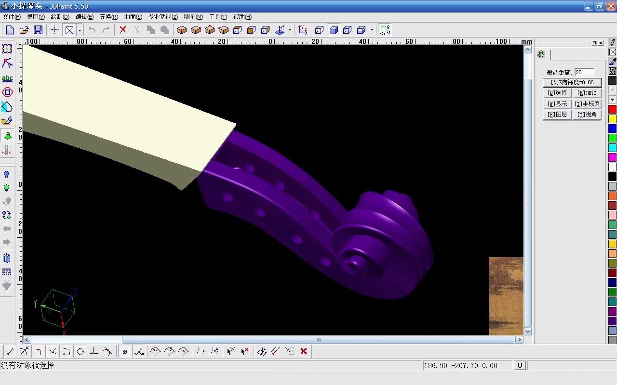
Task: Open the 变换 menu
Action: click(x=108, y=17)
